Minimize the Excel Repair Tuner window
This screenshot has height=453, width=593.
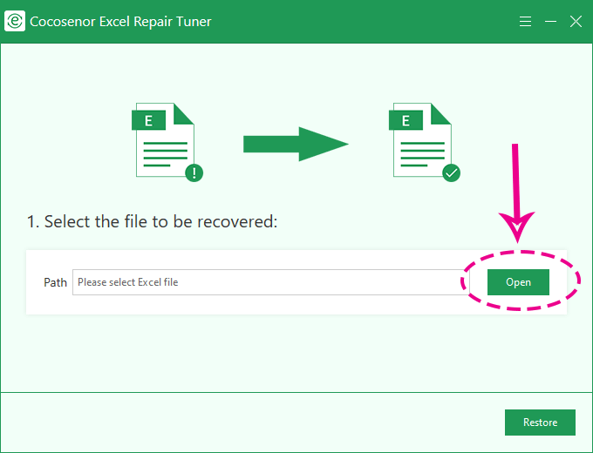550,22
